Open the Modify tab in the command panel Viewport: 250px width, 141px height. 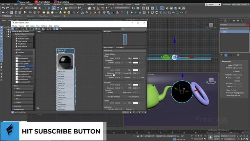pos(225,21)
